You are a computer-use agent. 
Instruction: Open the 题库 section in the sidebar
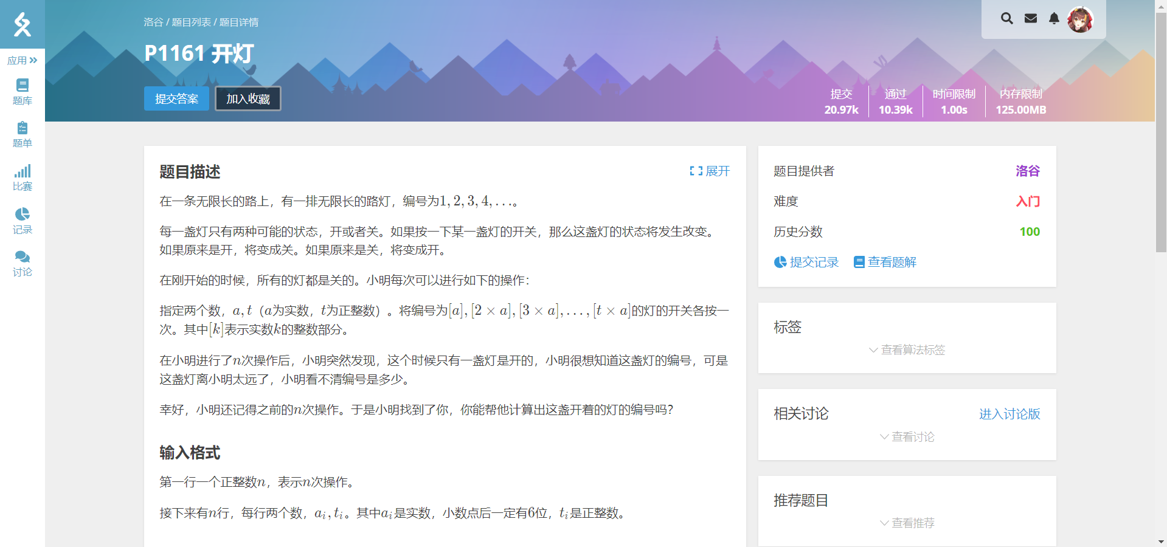pyautogui.click(x=23, y=91)
